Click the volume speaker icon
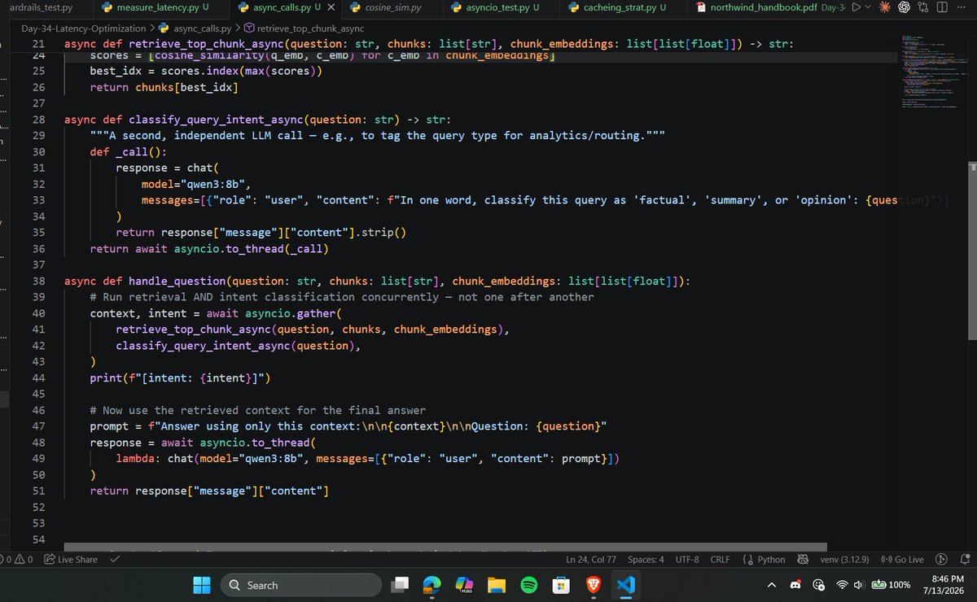The image size is (977, 602). 859,585
